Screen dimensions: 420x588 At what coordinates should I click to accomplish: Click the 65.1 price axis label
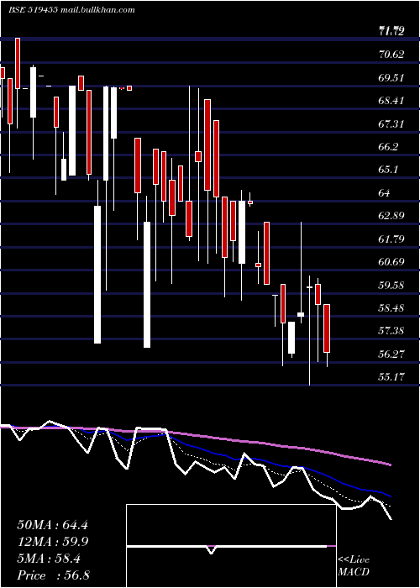[389, 170]
